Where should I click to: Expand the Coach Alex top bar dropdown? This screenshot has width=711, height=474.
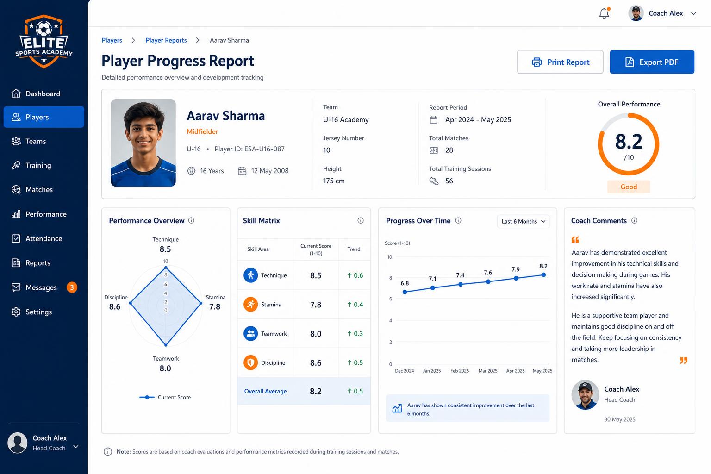tap(693, 13)
